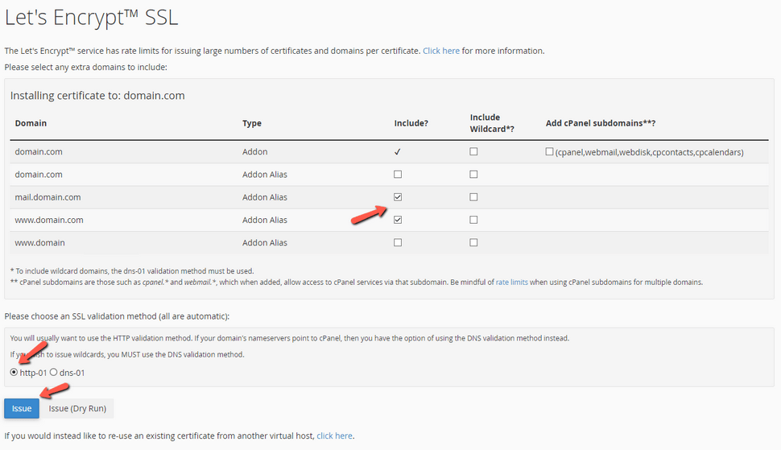The image size is (781, 450).
Task: Click the "Let's Encrypt™ SSL" page title
Action: point(91,18)
